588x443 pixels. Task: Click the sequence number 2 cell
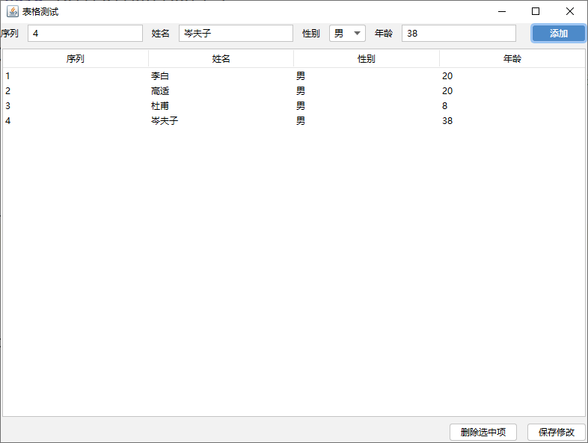(76, 91)
